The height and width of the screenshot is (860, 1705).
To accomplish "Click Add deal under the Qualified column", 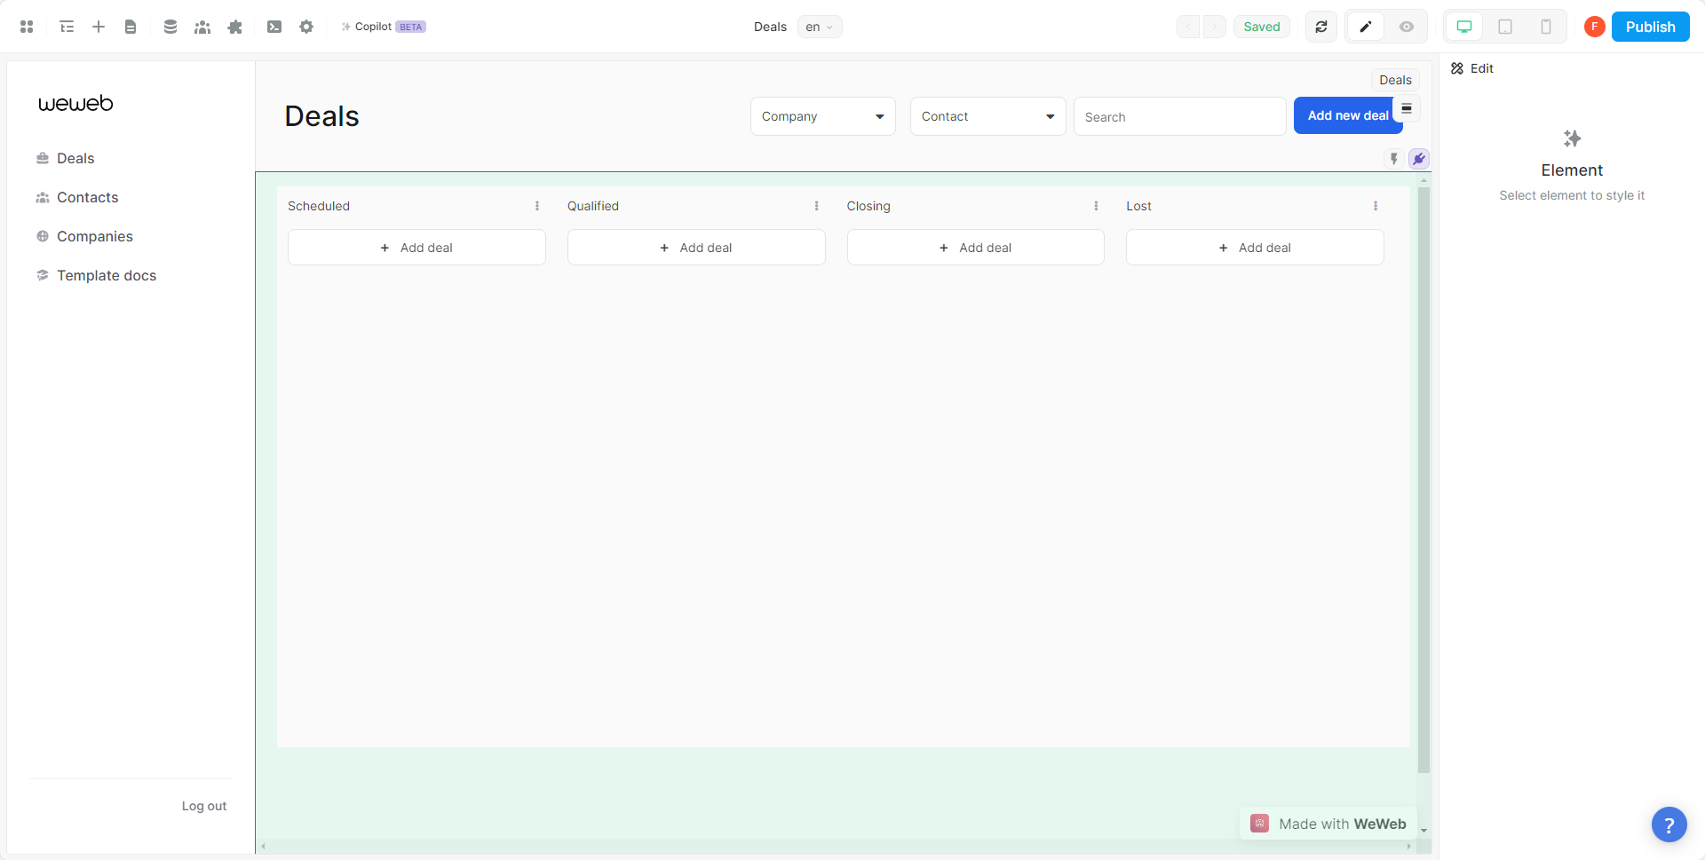I will click(x=696, y=248).
